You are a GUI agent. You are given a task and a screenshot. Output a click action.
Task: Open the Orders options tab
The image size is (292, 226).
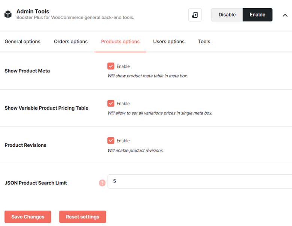[71, 41]
